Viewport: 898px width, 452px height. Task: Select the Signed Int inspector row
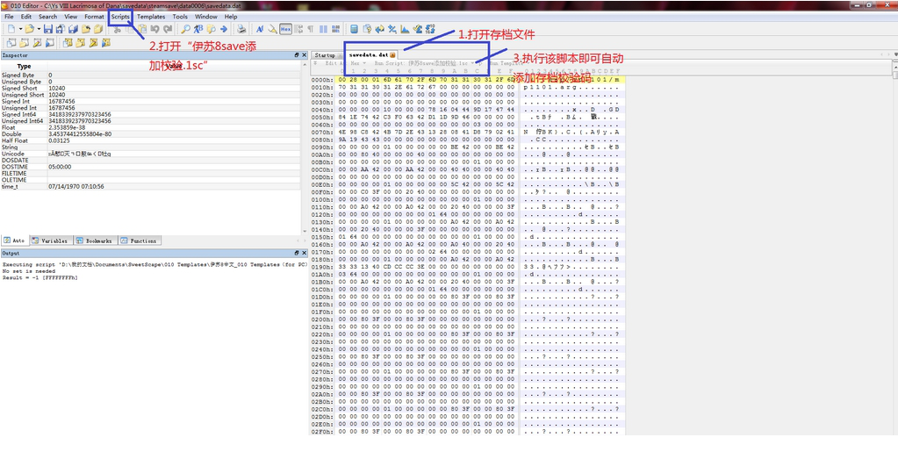(150, 102)
